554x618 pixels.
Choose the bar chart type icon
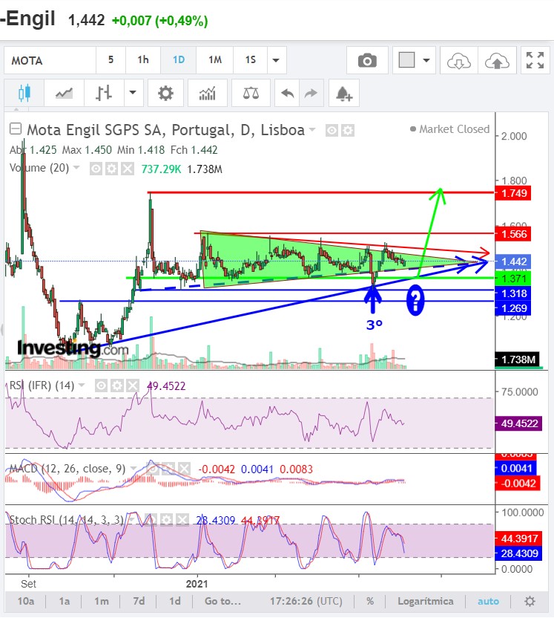[104, 93]
